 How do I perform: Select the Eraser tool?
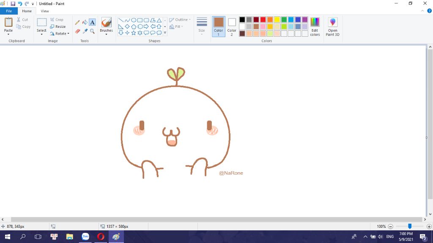[77, 31]
